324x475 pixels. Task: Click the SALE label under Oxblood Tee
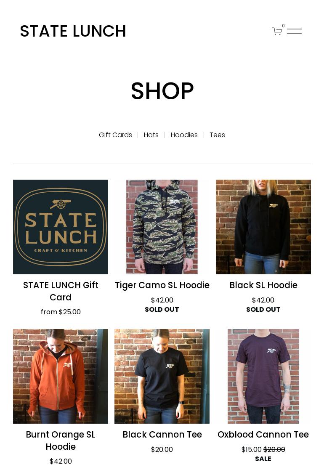click(x=263, y=459)
